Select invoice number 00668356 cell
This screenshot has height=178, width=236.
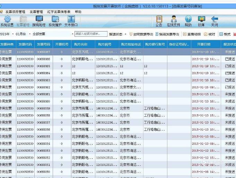click(44, 130)
